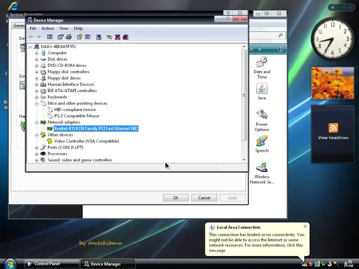Screen dimensions: 359x269
Task: Collapse the Network adapters node
Action: click(36, 122)
